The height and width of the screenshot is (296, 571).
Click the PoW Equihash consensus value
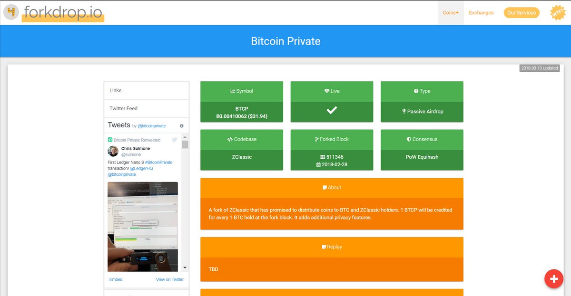[x=422, y=157]
